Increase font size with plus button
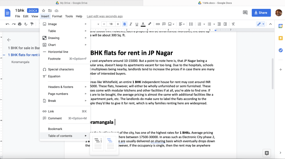The height and width of the screenshot is (159, 285). (118, 24)
